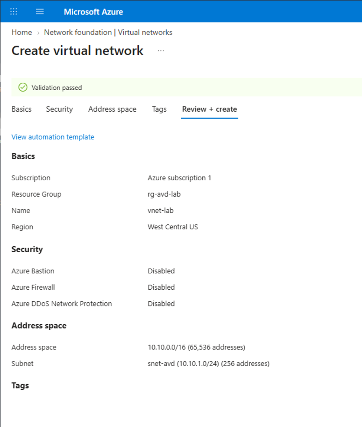Click the Azure DDoS Network Protection label
This screenshot has width=362, height=427.
pyautogui.click(x=62, y=303)
